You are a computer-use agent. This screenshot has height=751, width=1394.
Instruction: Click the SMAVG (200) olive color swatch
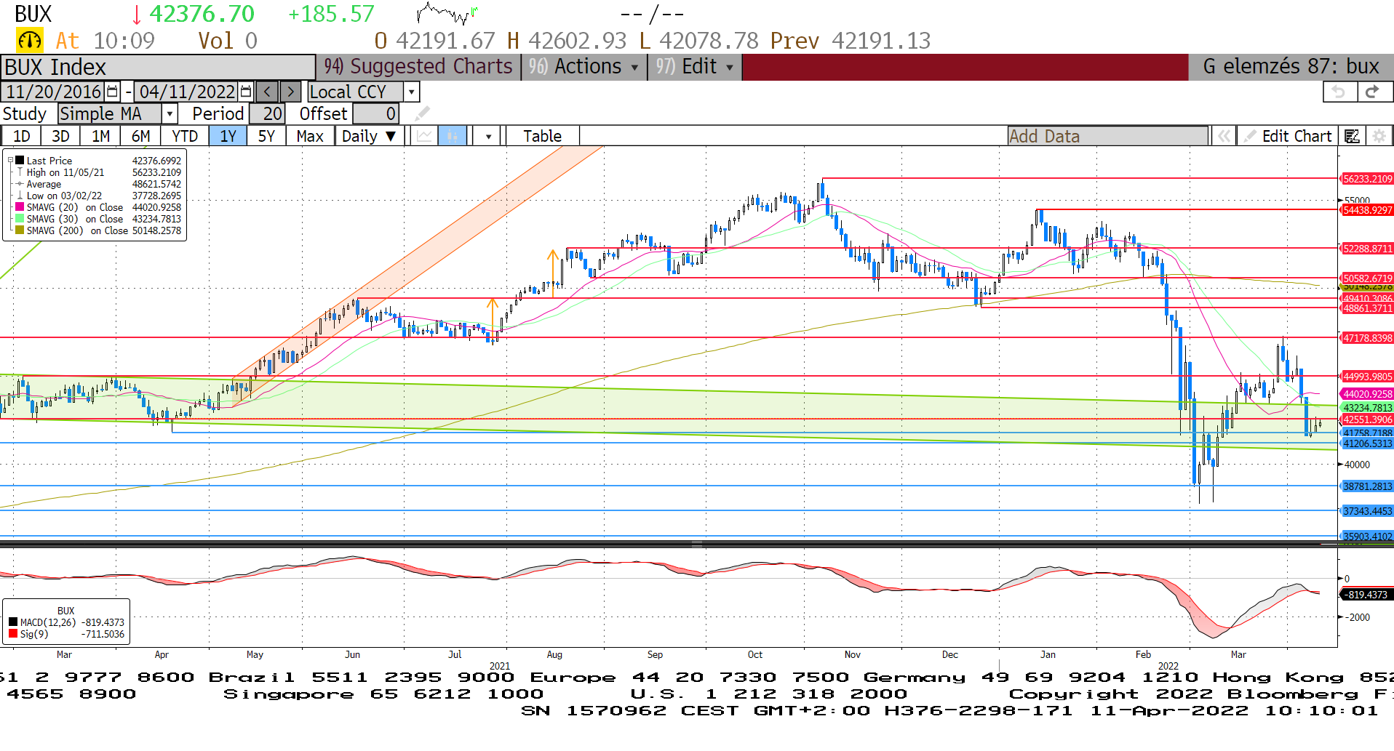(x=20, y=230)
